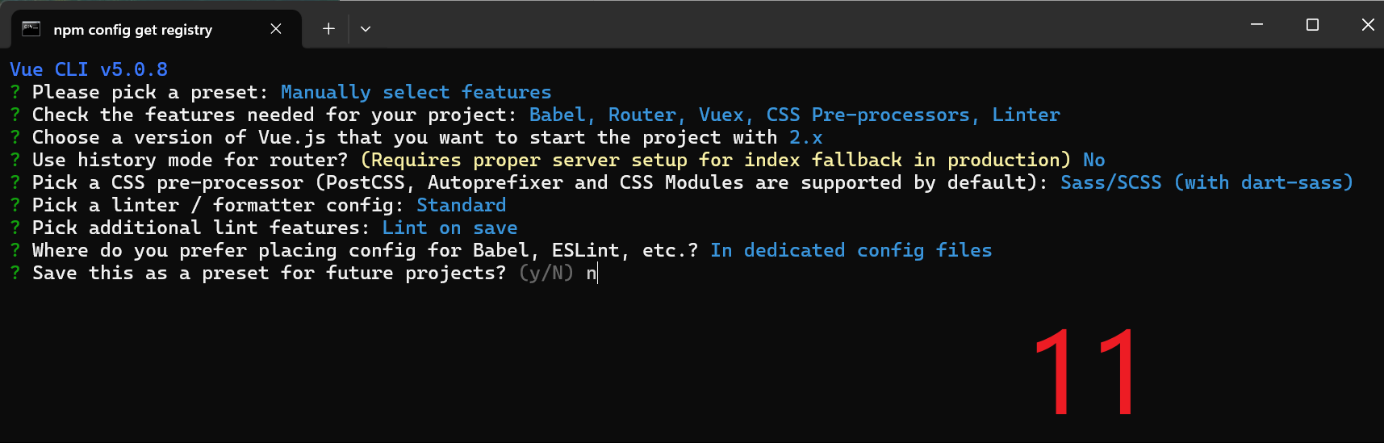
Task: Maximize the terminal window
Action: (x=1312, y=25)
